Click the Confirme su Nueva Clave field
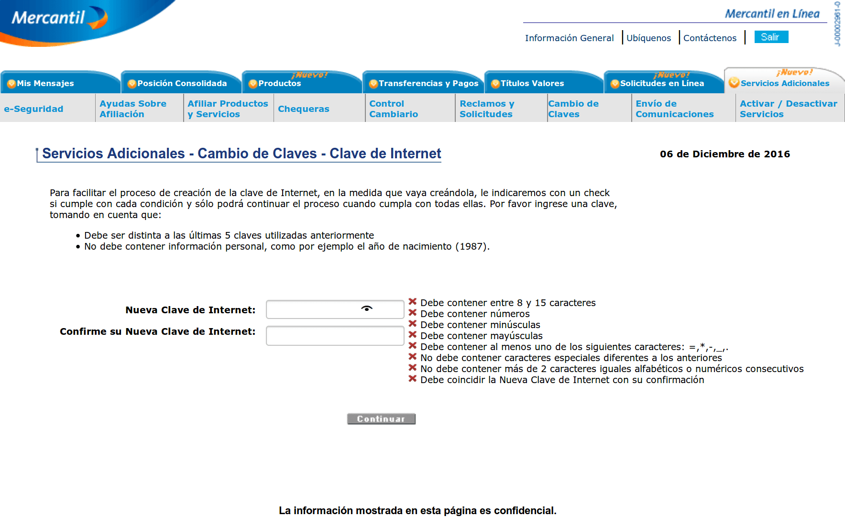Screen dimensions: 845x517 (335, 335)
